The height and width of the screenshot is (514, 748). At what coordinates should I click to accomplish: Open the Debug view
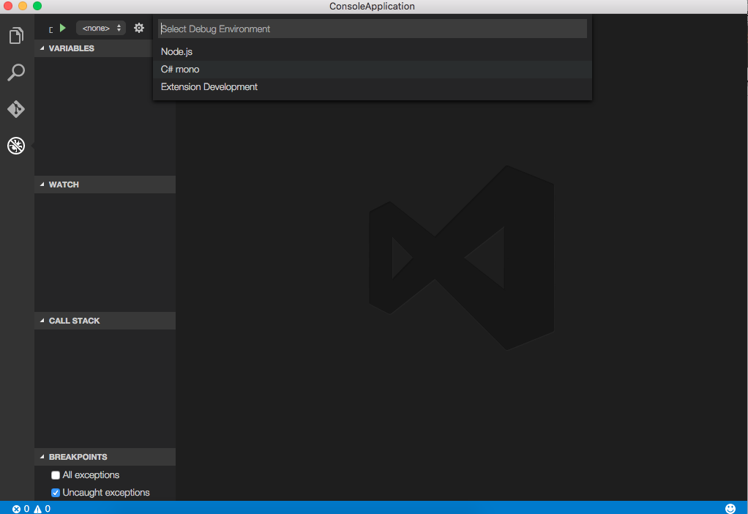16,146
